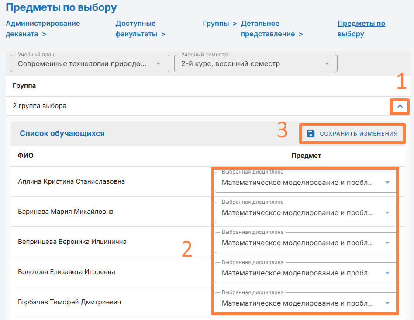
Task: Open discipline dropdown for Аплина Кристина Станиславовна
Action: tap(305, 182)
